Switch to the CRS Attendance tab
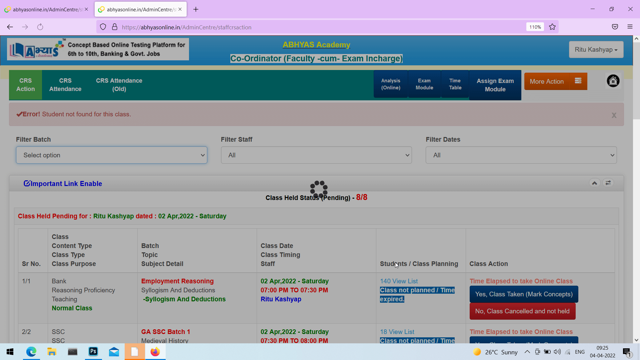Screen dimensions: 640x360 (x=65, y=85)
